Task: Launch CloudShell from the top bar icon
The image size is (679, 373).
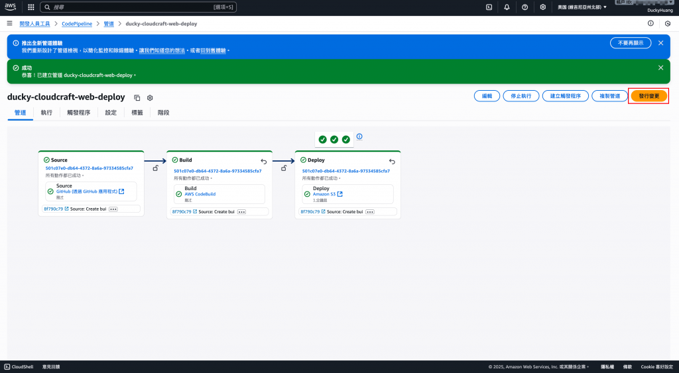Action: [489, 7]
